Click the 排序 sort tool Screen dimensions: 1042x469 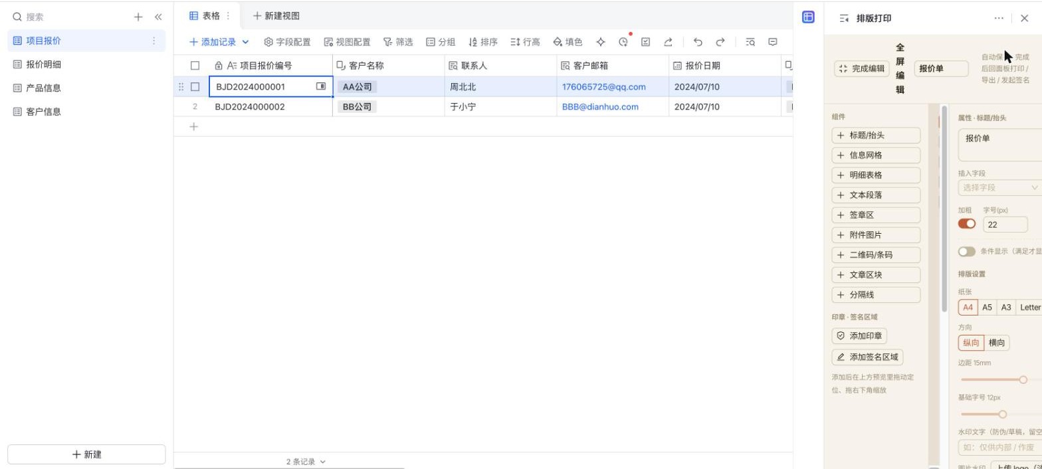pos(482,42)
